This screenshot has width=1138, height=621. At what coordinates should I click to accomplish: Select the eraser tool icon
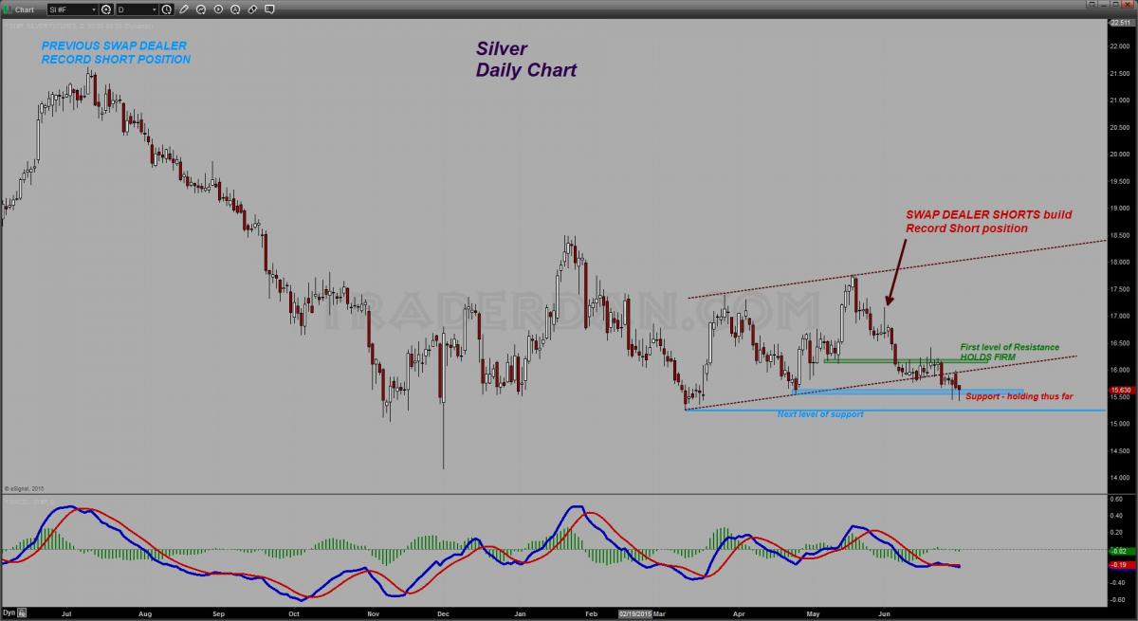(252, 9)
